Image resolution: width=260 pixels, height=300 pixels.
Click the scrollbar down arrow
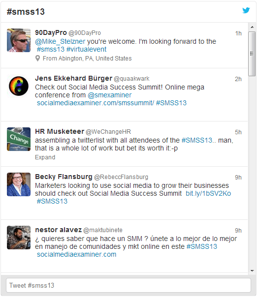[x=252, y=270]
